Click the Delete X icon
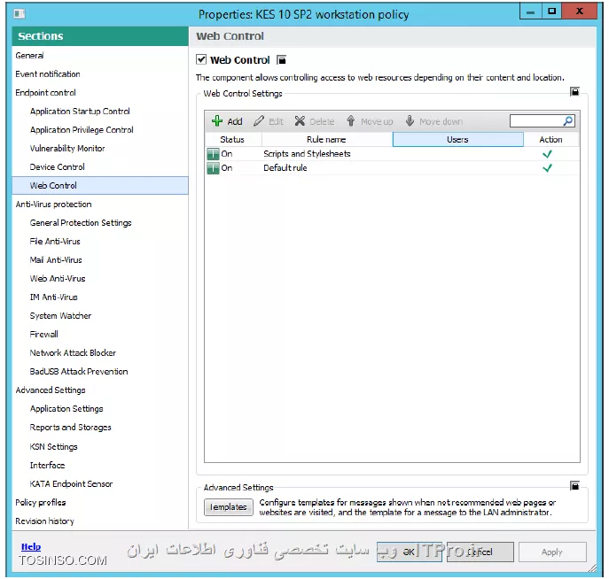 pyautogui.click(x=300, y=121)
